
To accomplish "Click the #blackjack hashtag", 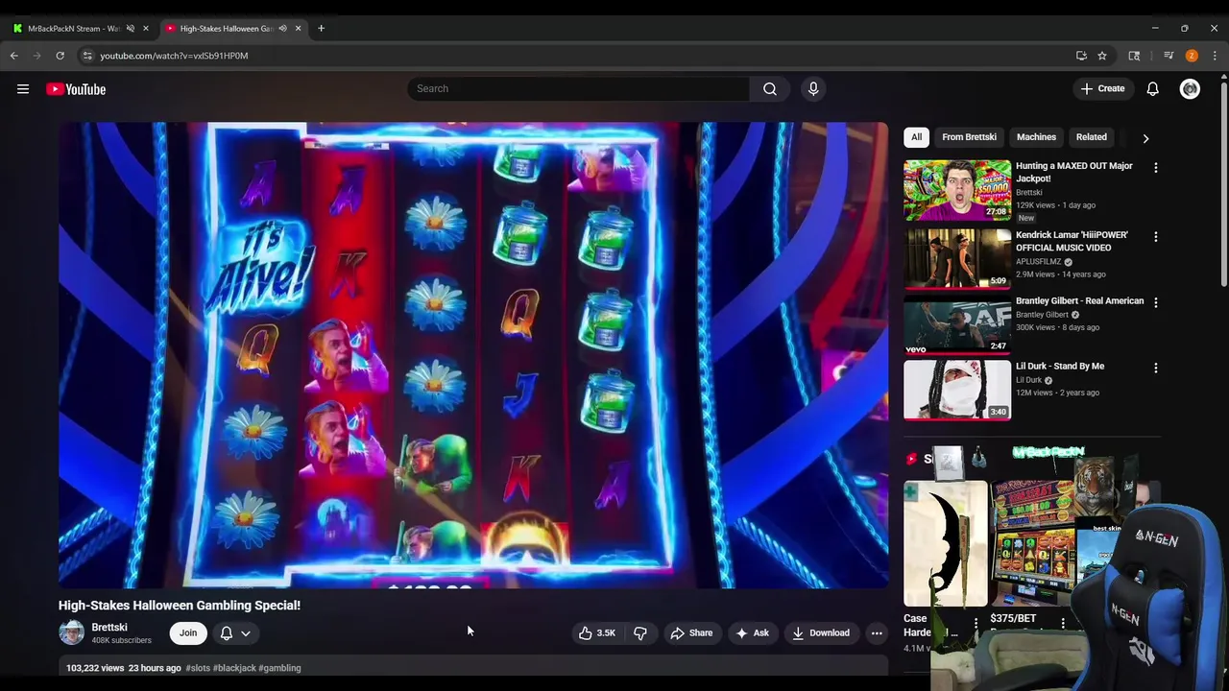I will [233, 668].
